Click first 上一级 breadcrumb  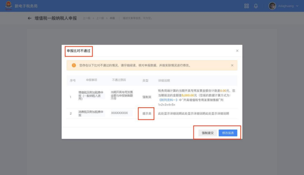coord(86,18)
